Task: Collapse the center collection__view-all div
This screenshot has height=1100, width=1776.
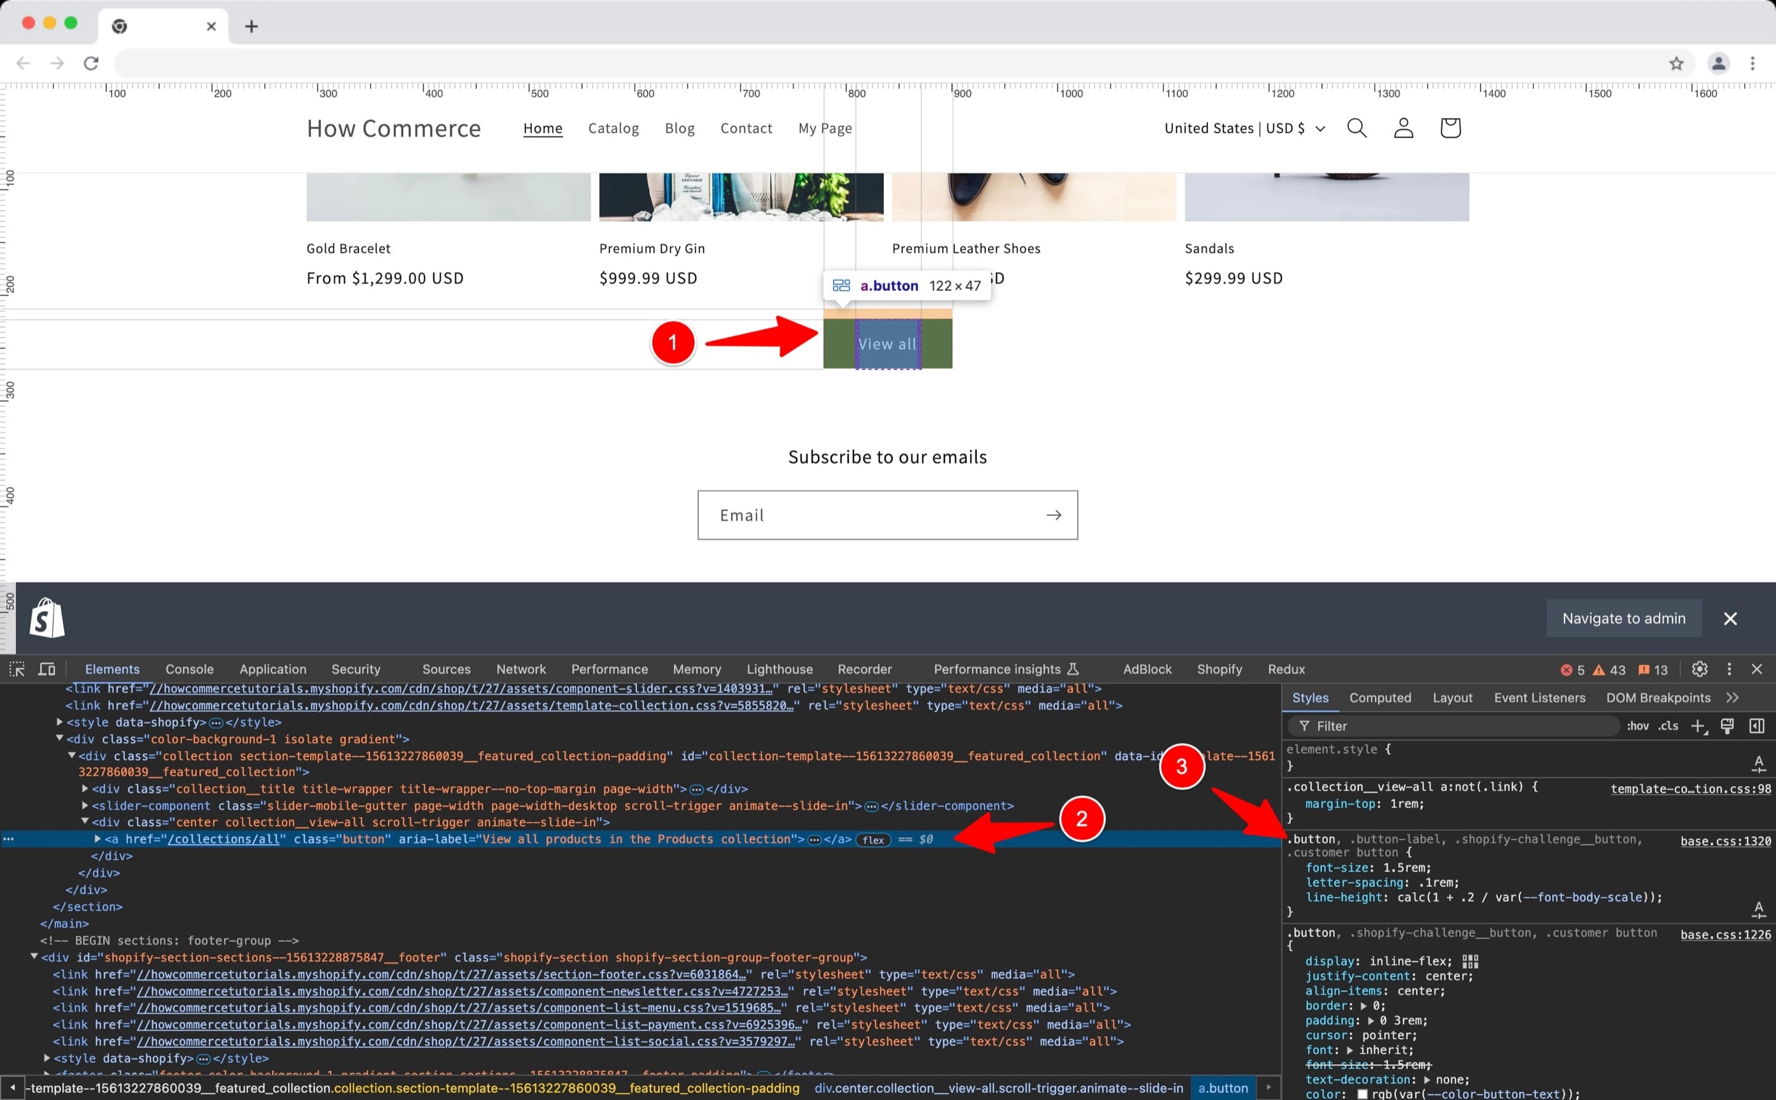Action: (84, 821)
